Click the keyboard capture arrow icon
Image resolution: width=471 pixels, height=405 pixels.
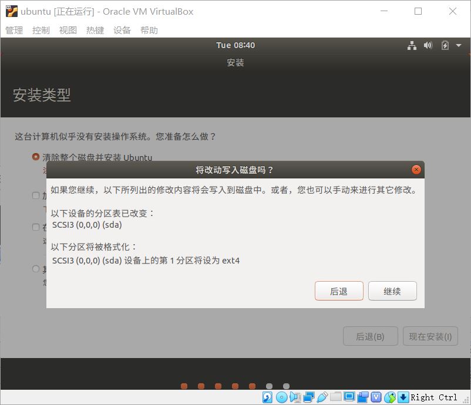point(403,397)
